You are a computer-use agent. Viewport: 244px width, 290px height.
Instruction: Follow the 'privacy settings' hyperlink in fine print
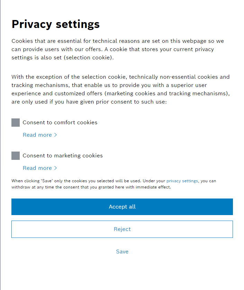[x=182, y=181]
